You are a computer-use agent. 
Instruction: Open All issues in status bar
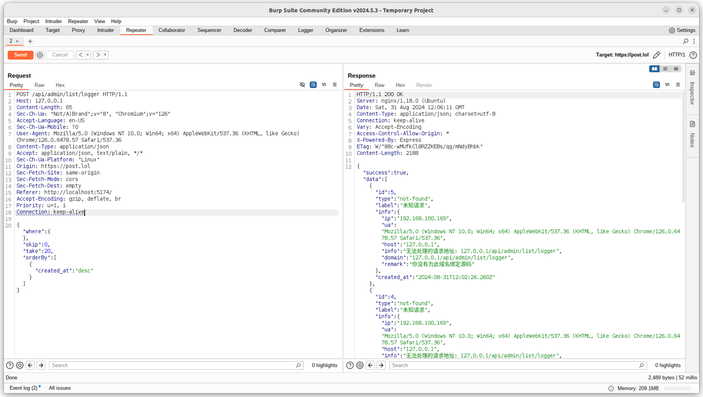[x=60, y=388]
